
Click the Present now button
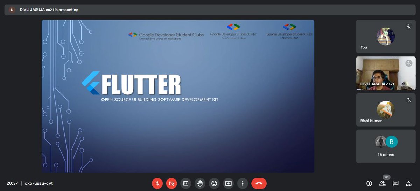point(228,183)
